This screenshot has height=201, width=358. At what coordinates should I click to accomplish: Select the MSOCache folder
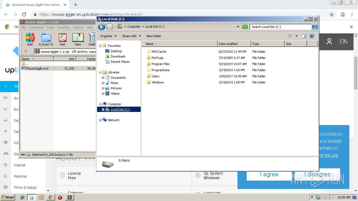click(x=159, y=52)
